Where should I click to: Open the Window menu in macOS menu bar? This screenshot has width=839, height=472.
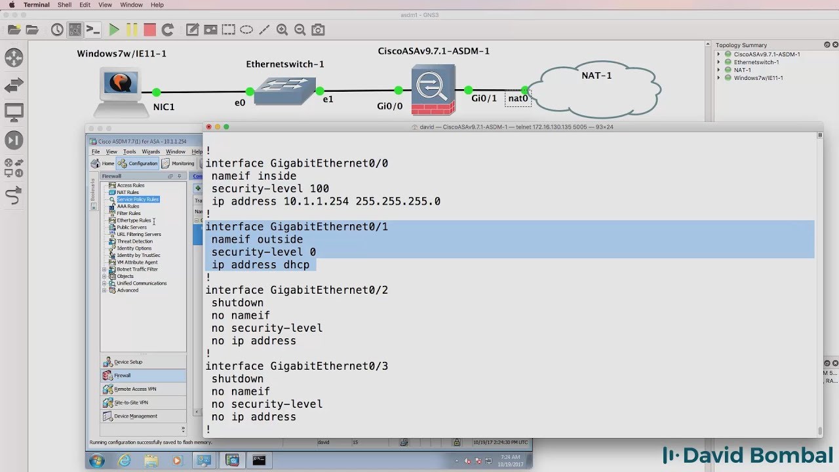(132, 5)
